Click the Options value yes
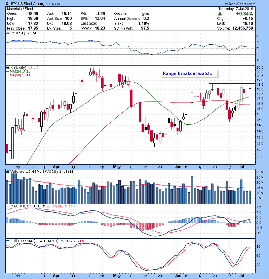Image resolution: width=269 pixels, height=279 pixels. pyautogui.click(x=146, y=14)
